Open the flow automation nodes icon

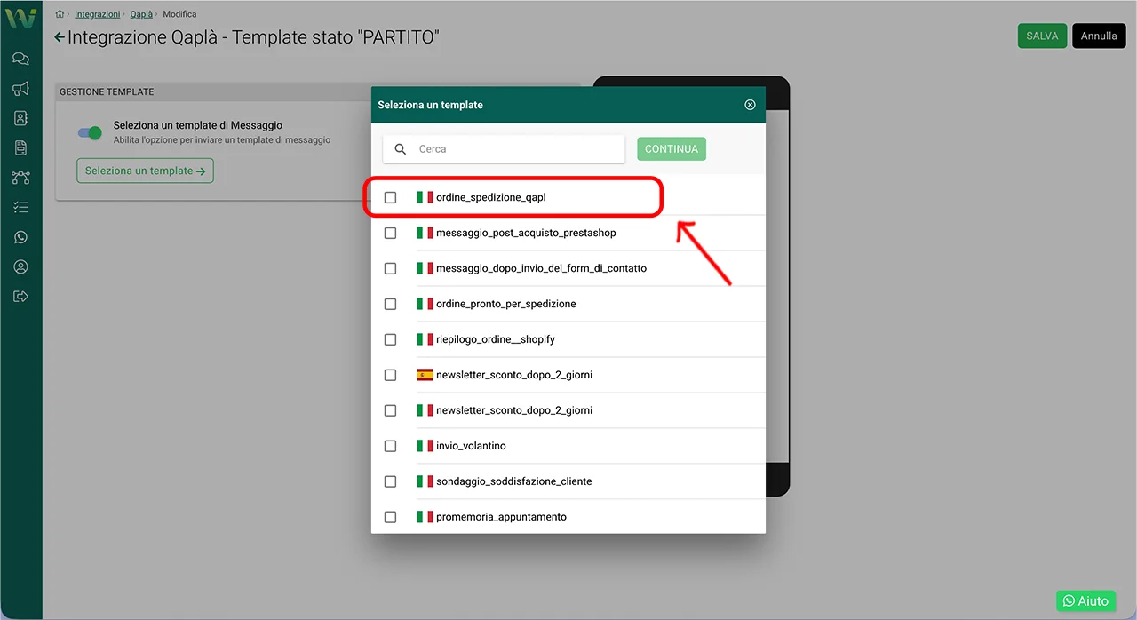point(20,178)
